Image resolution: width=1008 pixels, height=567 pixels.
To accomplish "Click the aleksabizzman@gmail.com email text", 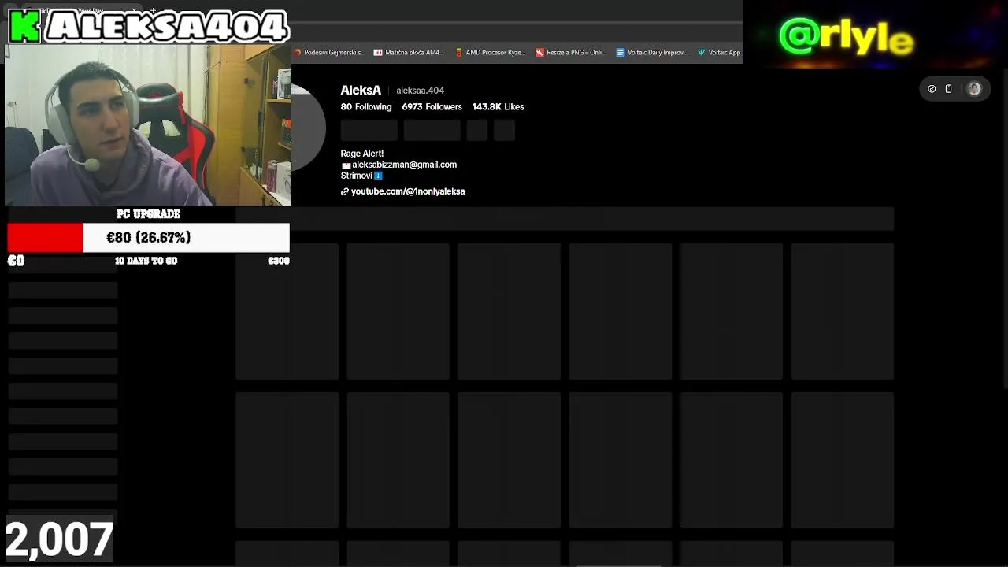I will 404,165.
